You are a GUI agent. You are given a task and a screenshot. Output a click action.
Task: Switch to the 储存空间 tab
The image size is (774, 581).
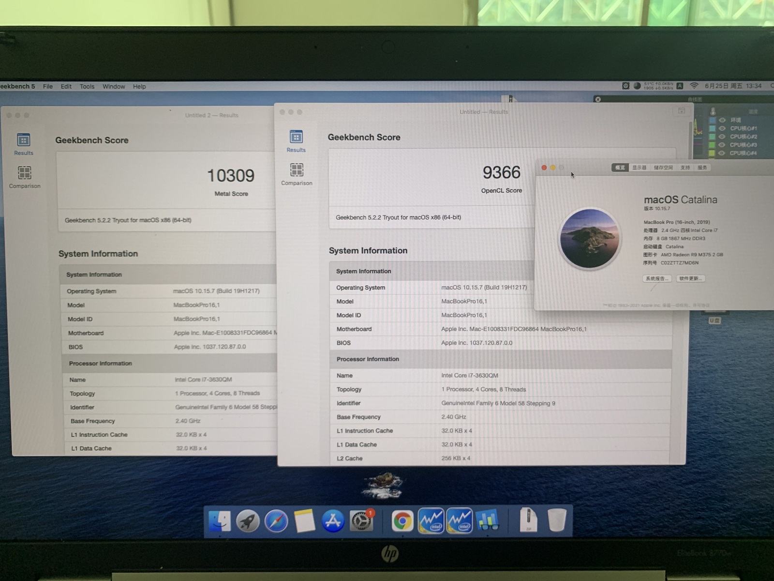click(x=663, y=168)
